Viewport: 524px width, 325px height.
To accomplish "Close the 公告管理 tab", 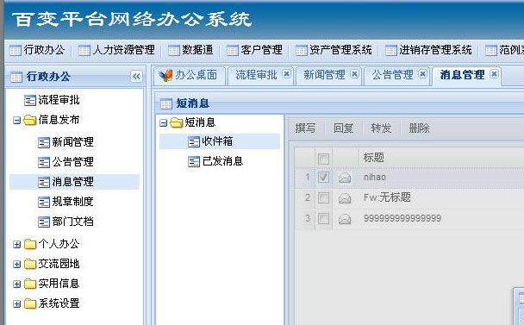I will (423, 74).
